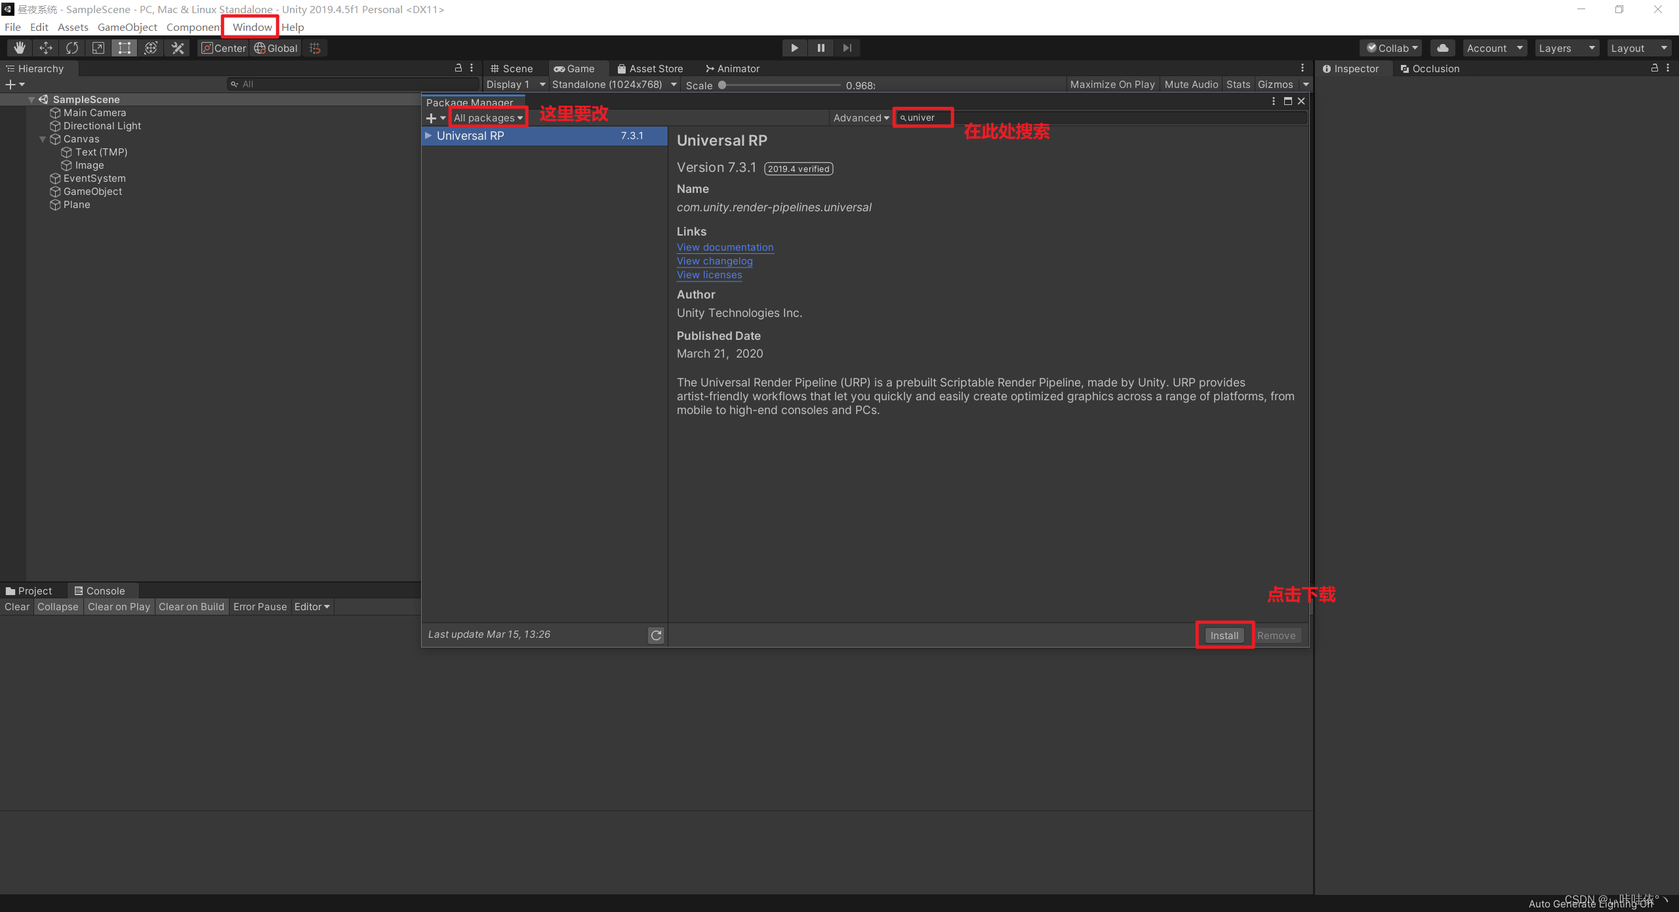The height and width of the screenshot is (912, 1679).
Task: Switch to the Occlusion tab
Action: (1430, 68)
